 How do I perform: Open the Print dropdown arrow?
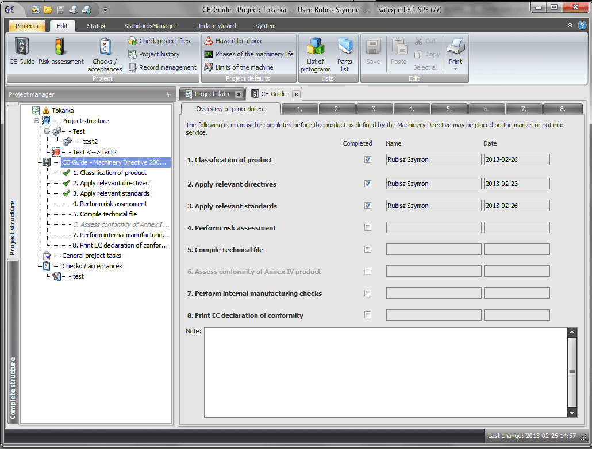coord(455,69)
